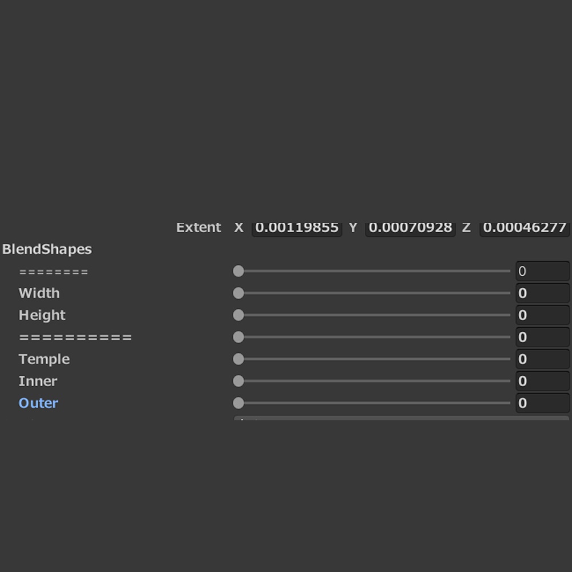Focus the Outer value input field
The image size is (572, 572).
pyautogui.click(x=542, y=403)
